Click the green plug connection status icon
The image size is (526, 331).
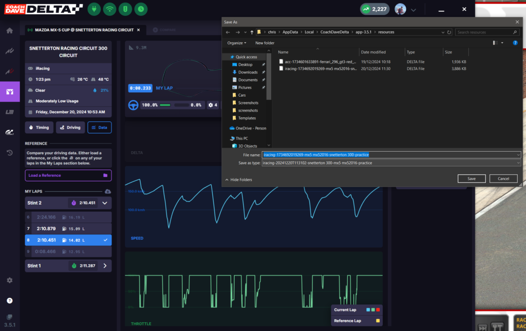click(x=95, y=9)
